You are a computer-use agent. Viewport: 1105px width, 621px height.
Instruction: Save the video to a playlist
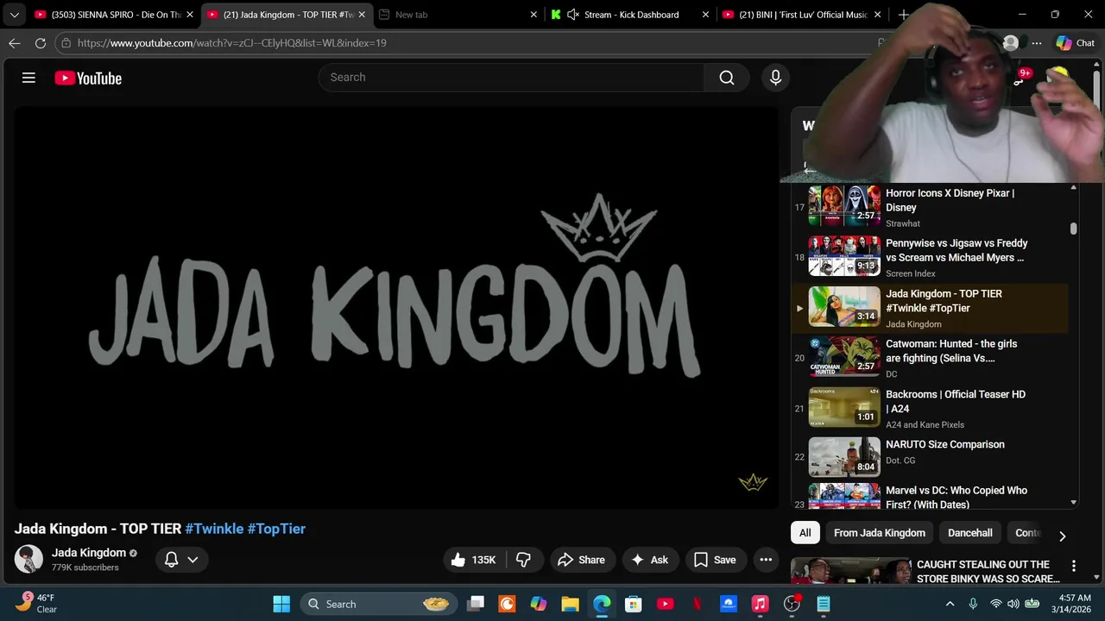click(716, 560)
